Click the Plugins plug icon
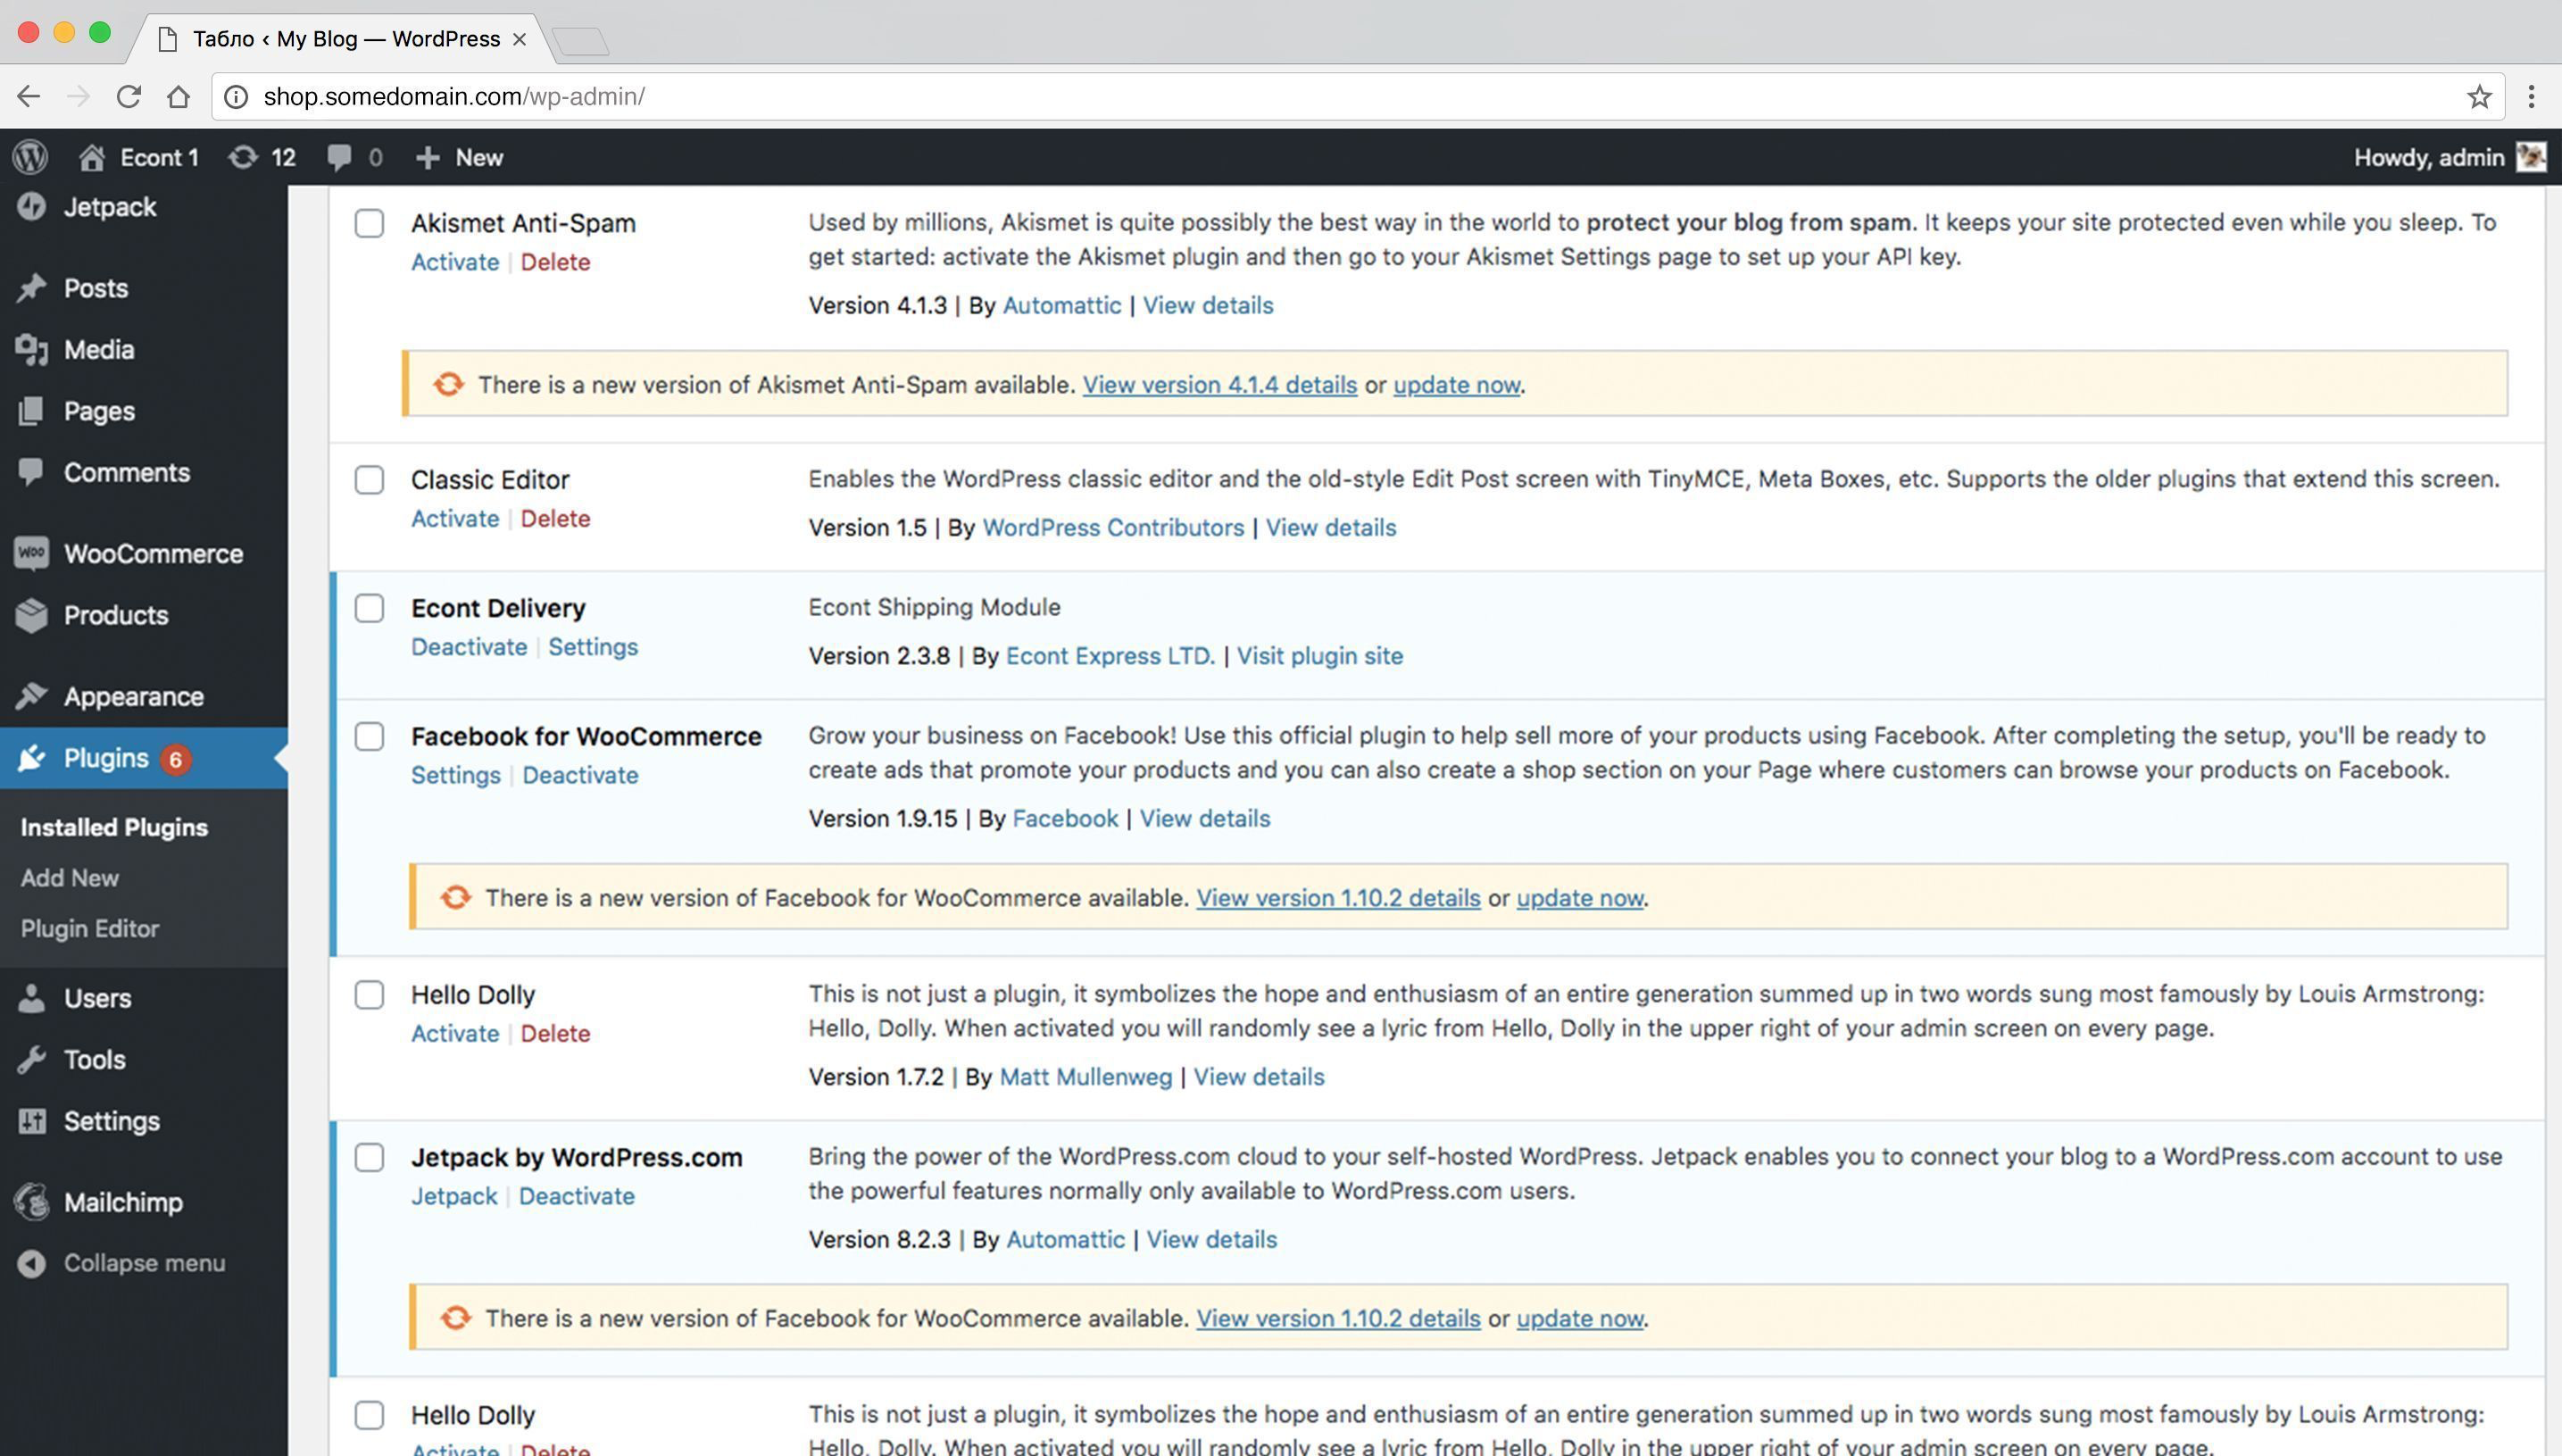Image resolution: width=2562 pixels, height=1456 pixels. coord(32,758)
